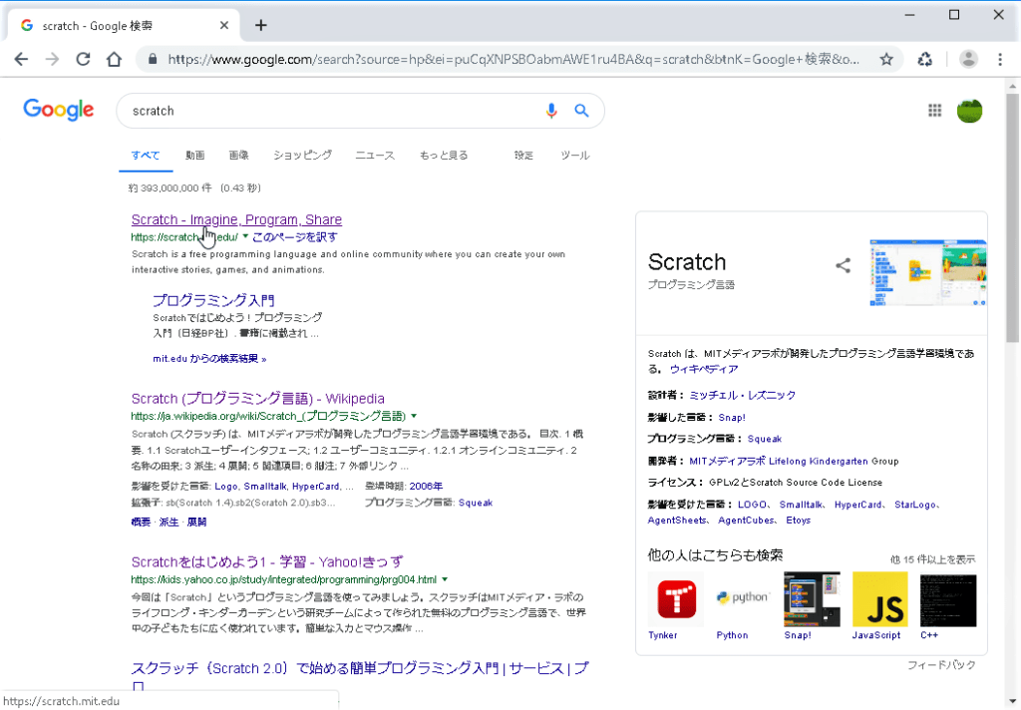Viewport: 1021px width, 710px height.
Task: Open the Scratch knowledge panel screenshot image
Action: (x=928, y=272)
